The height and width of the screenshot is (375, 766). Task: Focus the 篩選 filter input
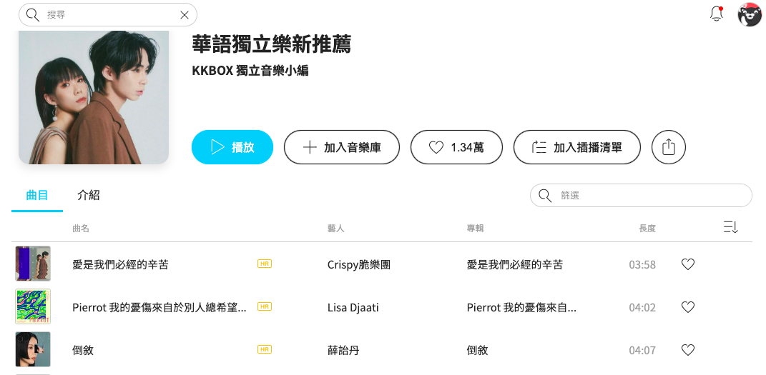tap(651, 195)
